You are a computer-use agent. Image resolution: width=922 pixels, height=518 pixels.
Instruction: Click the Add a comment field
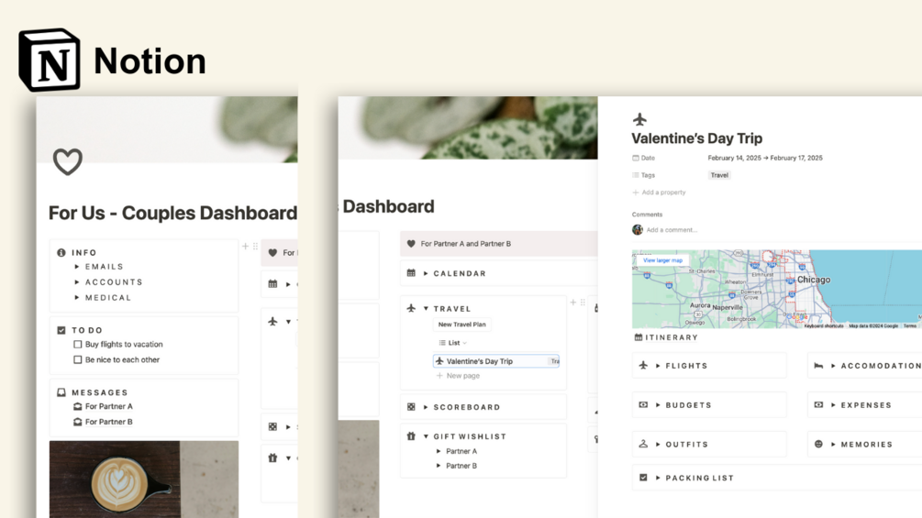(672, 230)
